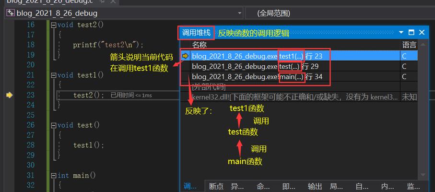
Task: Select the test1(...) 行 23 stack frame
Action: point(299,56)
